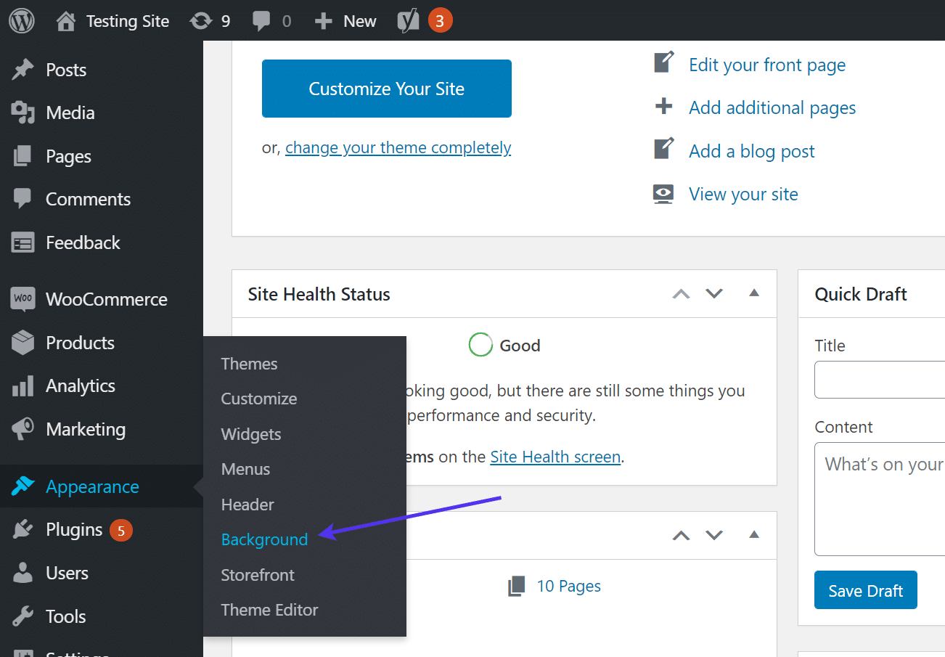
Task: Select the Tools wrench icon in sidebar
Action: (x=23, y=616)
